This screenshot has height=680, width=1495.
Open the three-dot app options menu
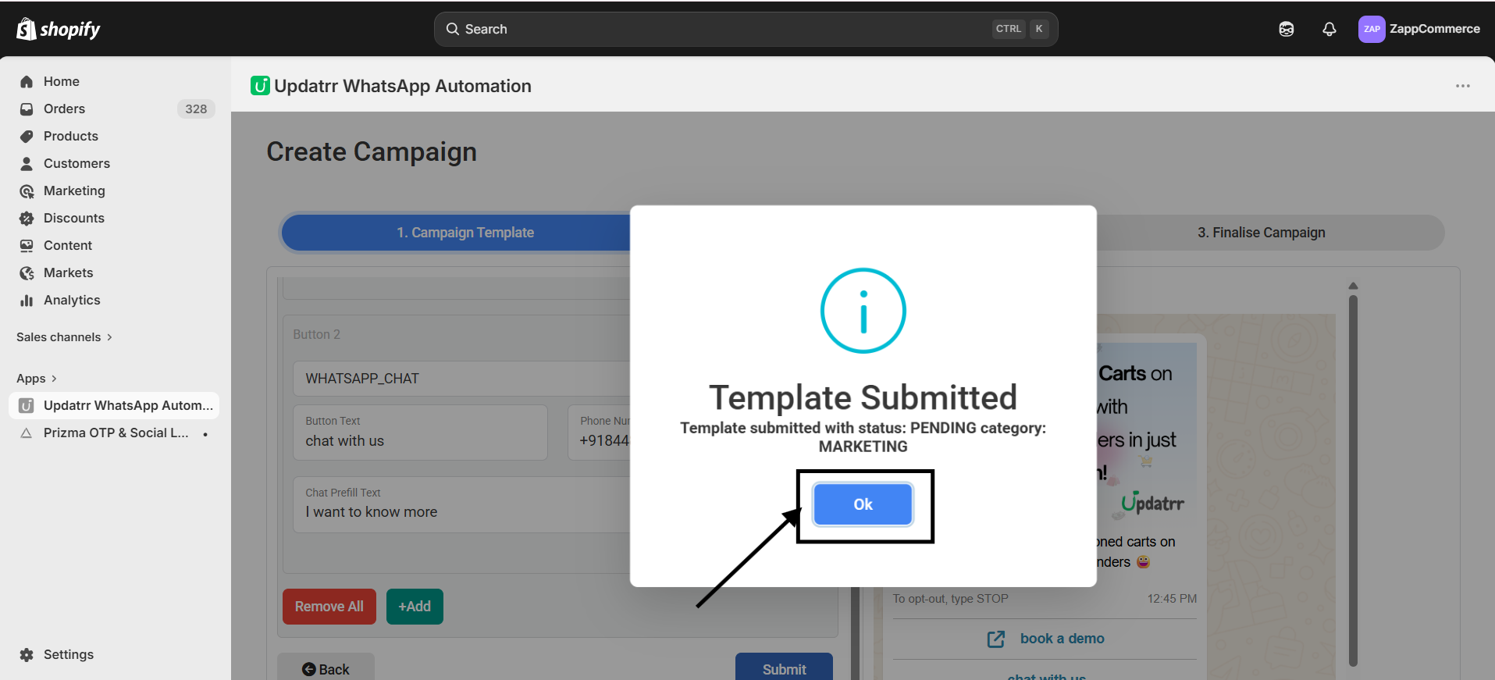pyautogui.click(x=1462, y=86)
